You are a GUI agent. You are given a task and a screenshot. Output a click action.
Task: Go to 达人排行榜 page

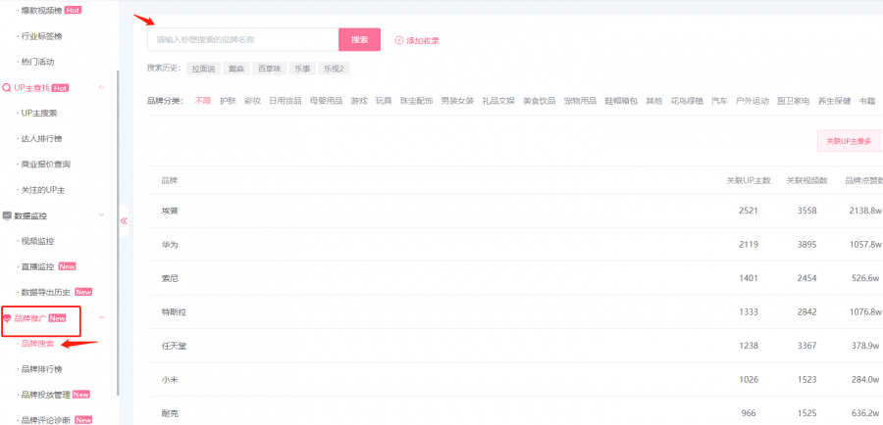click(40, 139)
